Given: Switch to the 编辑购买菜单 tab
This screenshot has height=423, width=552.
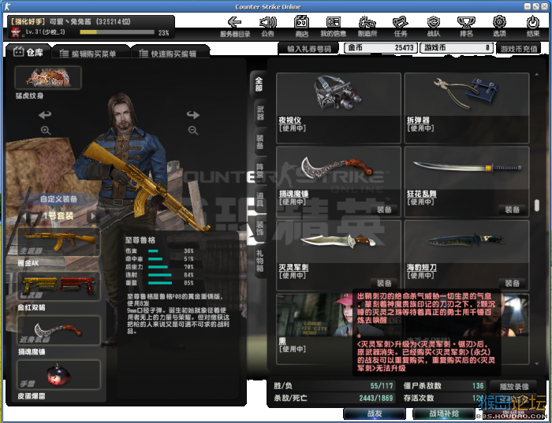Looking at the screenshot, I should point(90,54).
